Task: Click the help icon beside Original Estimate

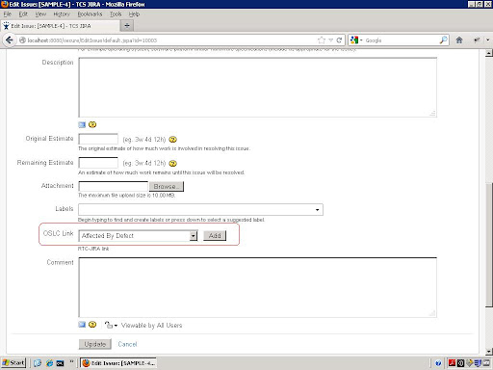Action: tap(172, 140)
